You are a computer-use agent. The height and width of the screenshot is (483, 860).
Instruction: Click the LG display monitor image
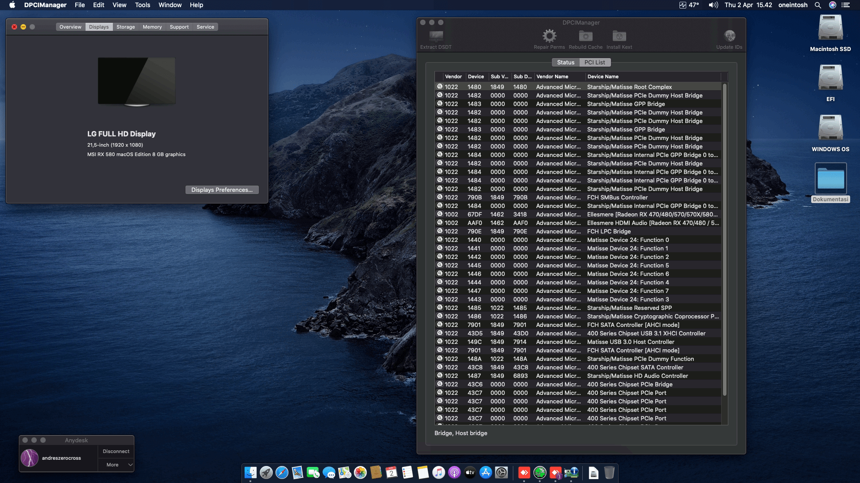137,81
